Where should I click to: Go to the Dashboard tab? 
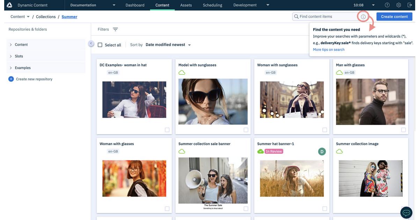(135, 5)
